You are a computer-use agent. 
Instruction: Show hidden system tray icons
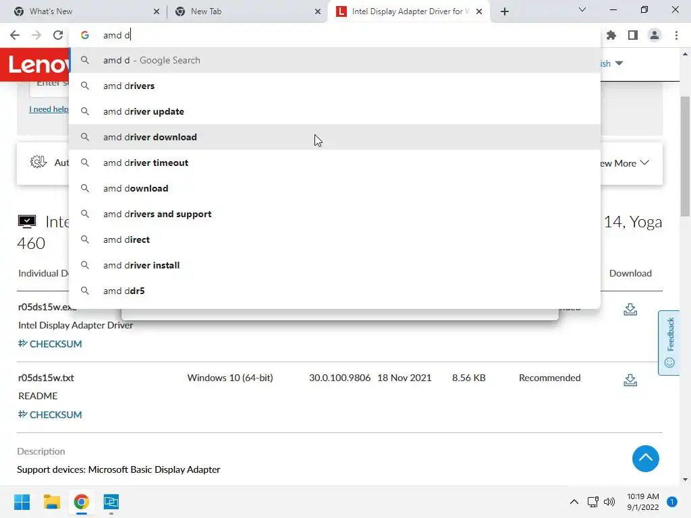coord(574,502)
